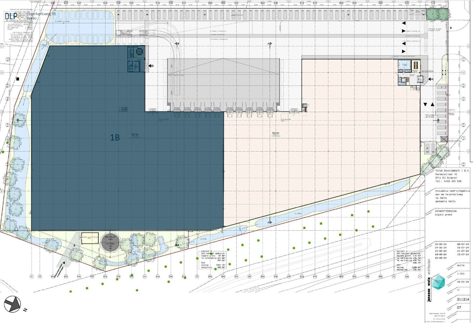Click the Vinum Development address block
Image resolution: width=473 pixels, height=323 pixels.
(448, 176)
